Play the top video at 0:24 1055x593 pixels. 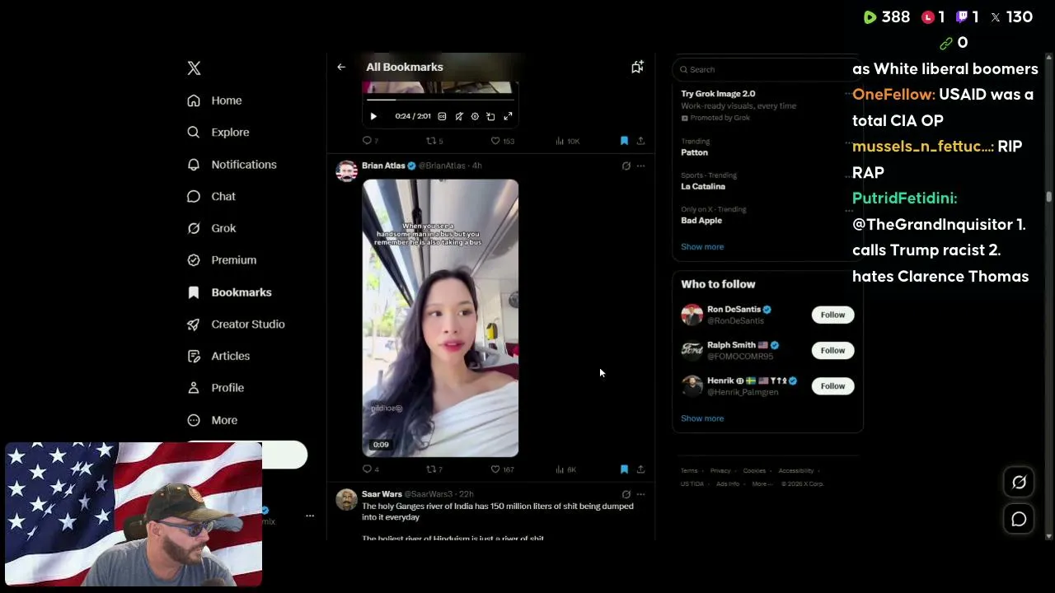coord(373,116)
